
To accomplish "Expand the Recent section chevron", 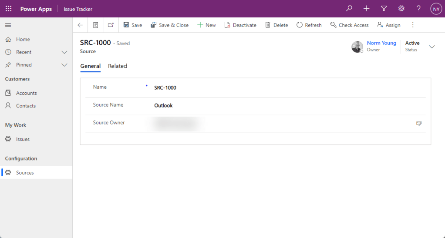I will 64,52.
